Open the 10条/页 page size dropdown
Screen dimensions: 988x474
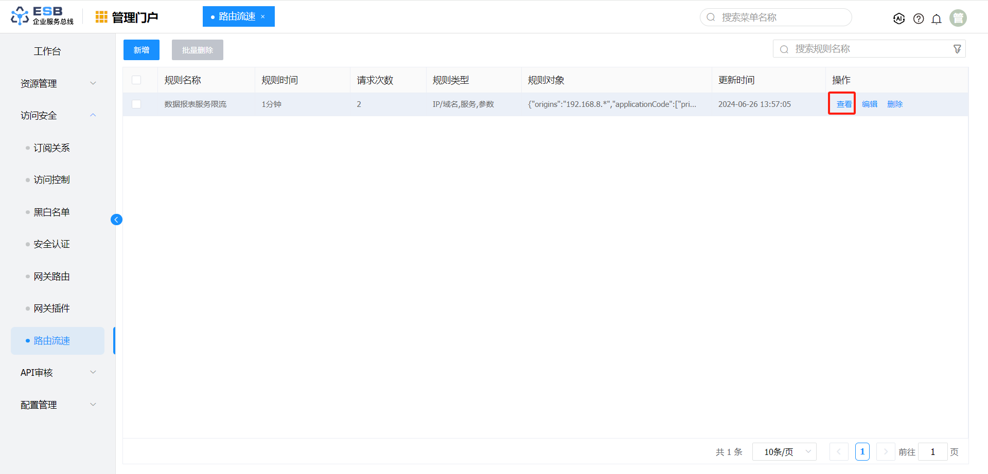pos(784,452)
